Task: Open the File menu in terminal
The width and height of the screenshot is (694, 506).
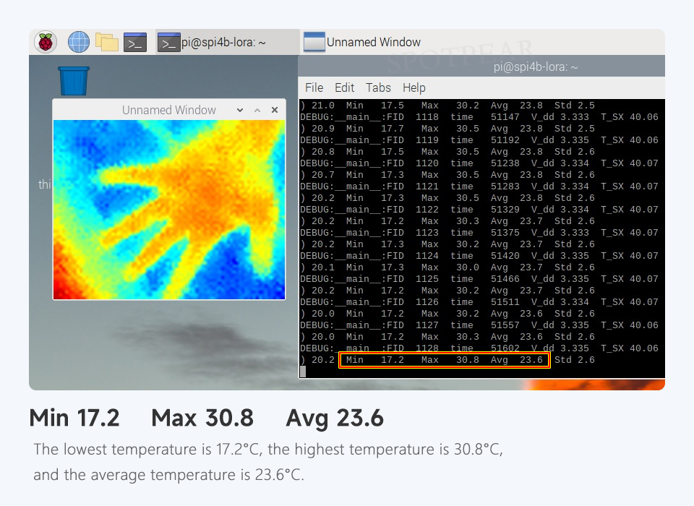Action: click(x=314, y=87)
